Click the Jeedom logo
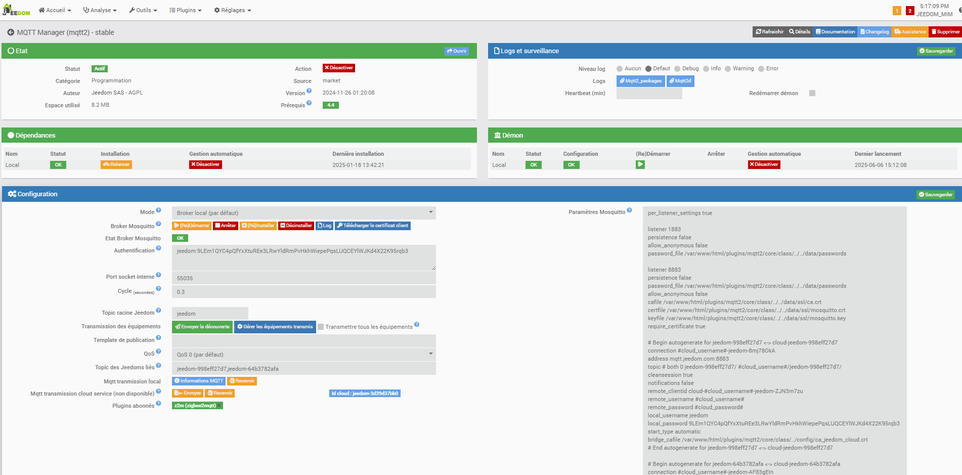 point(16,10)
